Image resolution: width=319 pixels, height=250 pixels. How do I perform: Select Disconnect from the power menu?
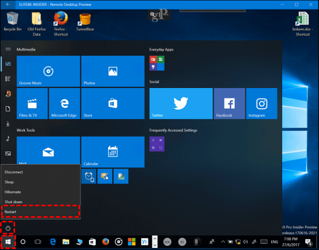(x=41, y=172)
